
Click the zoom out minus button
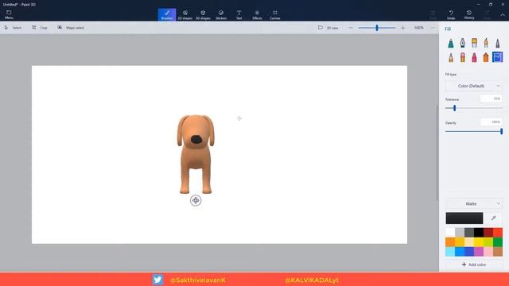click(x=351, y=28)
